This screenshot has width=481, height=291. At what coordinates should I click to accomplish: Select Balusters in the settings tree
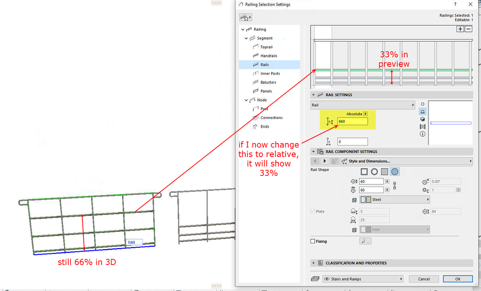tap(268, 82)
